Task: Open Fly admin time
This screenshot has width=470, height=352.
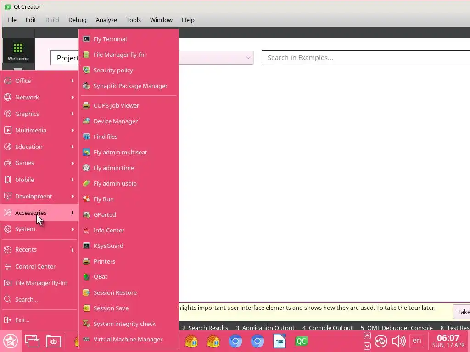Action: click(x=129, y=168)
